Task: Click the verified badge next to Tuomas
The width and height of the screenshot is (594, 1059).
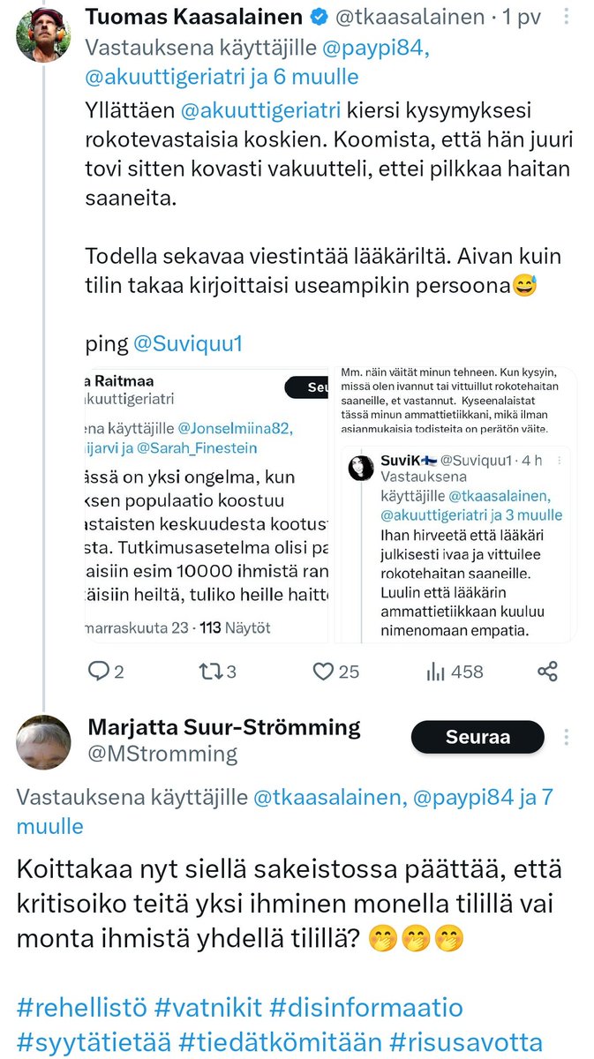Action: 316,17
